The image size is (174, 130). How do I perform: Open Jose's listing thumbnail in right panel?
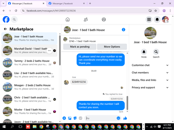(150, 33)
